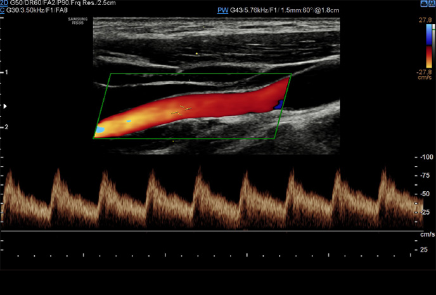Click the PW Doppler mode label
This screenshot has width=436, height=295.
(x=222, y=11)
